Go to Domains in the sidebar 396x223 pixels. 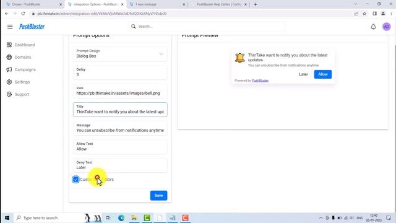(x=23, y=57)
